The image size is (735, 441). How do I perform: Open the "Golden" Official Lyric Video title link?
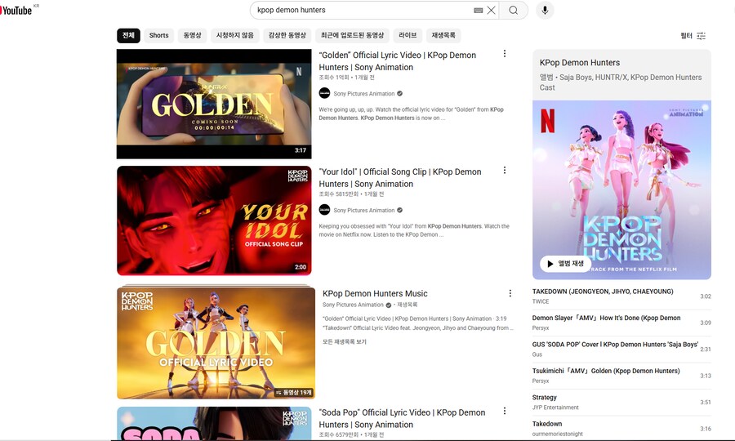coord(398,61)
